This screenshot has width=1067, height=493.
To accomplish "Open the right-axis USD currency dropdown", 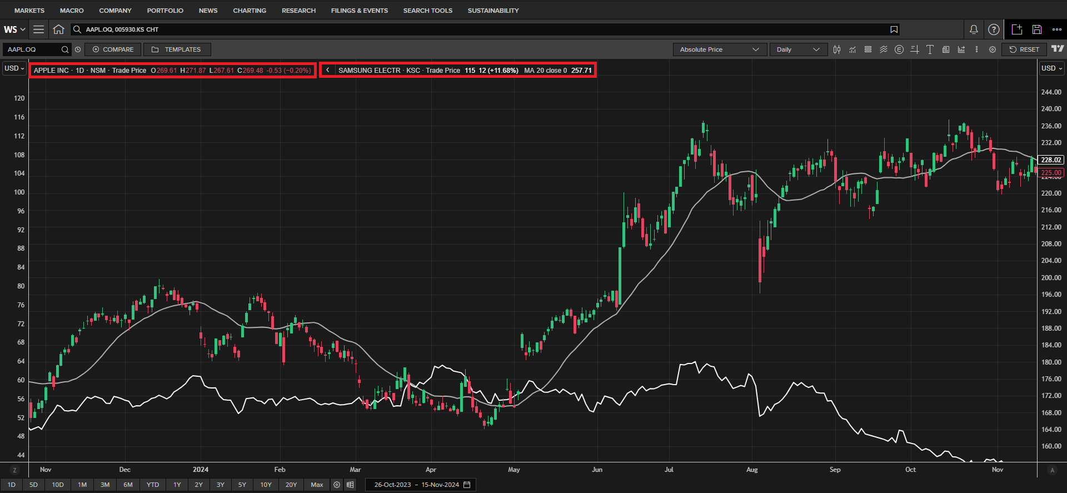I will tap(1051, 68).
